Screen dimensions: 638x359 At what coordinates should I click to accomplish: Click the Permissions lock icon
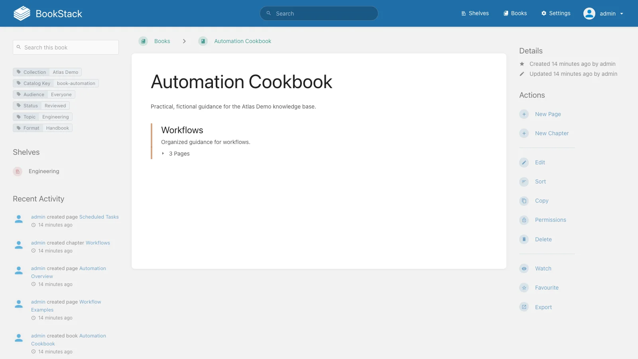click(x=524, y=220)
